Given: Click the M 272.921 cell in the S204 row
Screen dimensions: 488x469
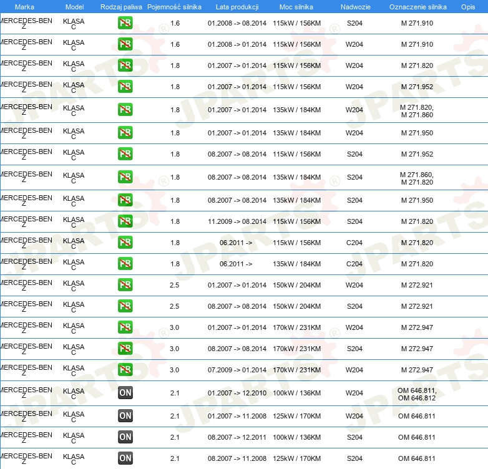Looking at the screenshot, I should 417,306.
